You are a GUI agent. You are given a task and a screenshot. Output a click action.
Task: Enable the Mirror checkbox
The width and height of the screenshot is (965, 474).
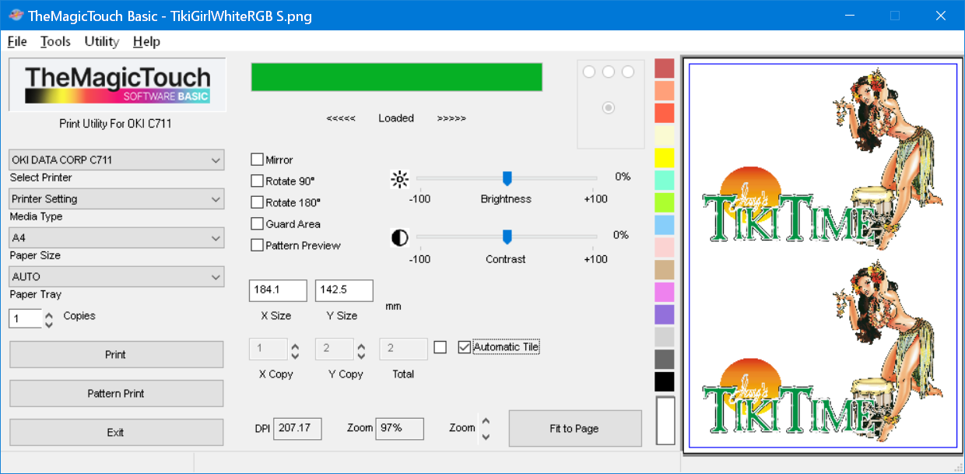point(257,160)
